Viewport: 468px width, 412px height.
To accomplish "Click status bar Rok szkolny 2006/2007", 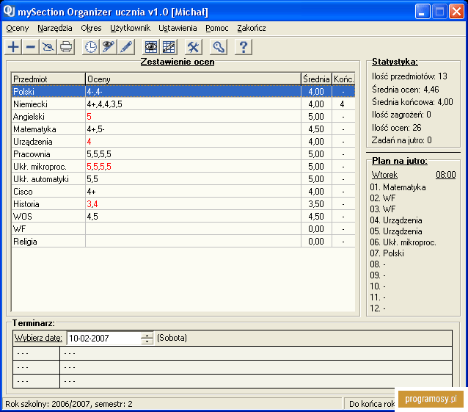I will (69, 404).
